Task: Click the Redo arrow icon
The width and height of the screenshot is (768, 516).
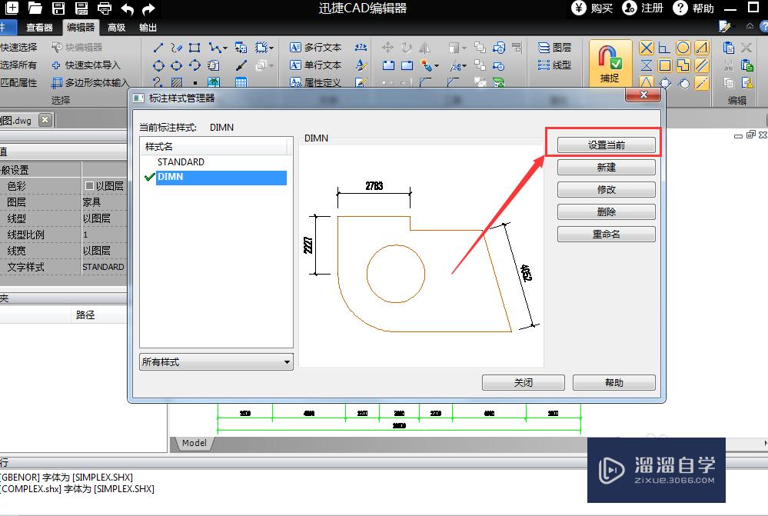Action: click(148, 8)
